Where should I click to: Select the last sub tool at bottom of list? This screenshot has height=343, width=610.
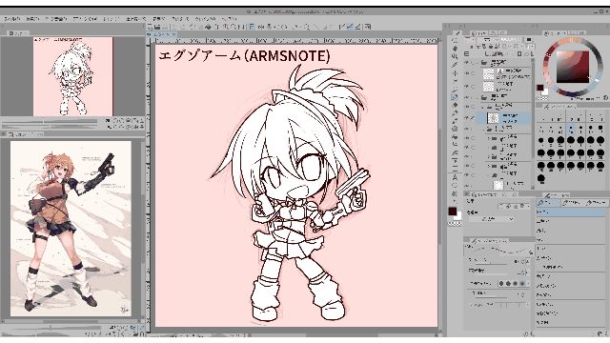click(571, 322)
